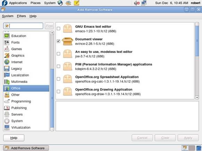Click the package list scroll up arrow
The width and height of the screenshot is (202, 151).
pos(197,24)
